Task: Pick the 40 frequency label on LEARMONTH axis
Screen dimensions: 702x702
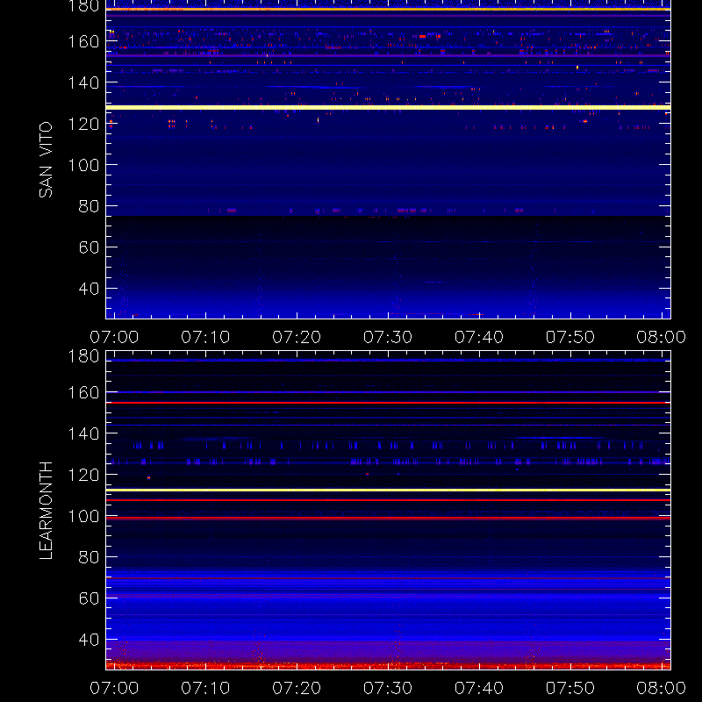Action: click(x=89, y=640)
